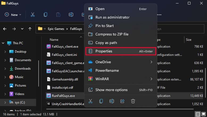This screenshot has width=207, height=117.
Task: Go back with the Back arrow
Action: point(5,29)
